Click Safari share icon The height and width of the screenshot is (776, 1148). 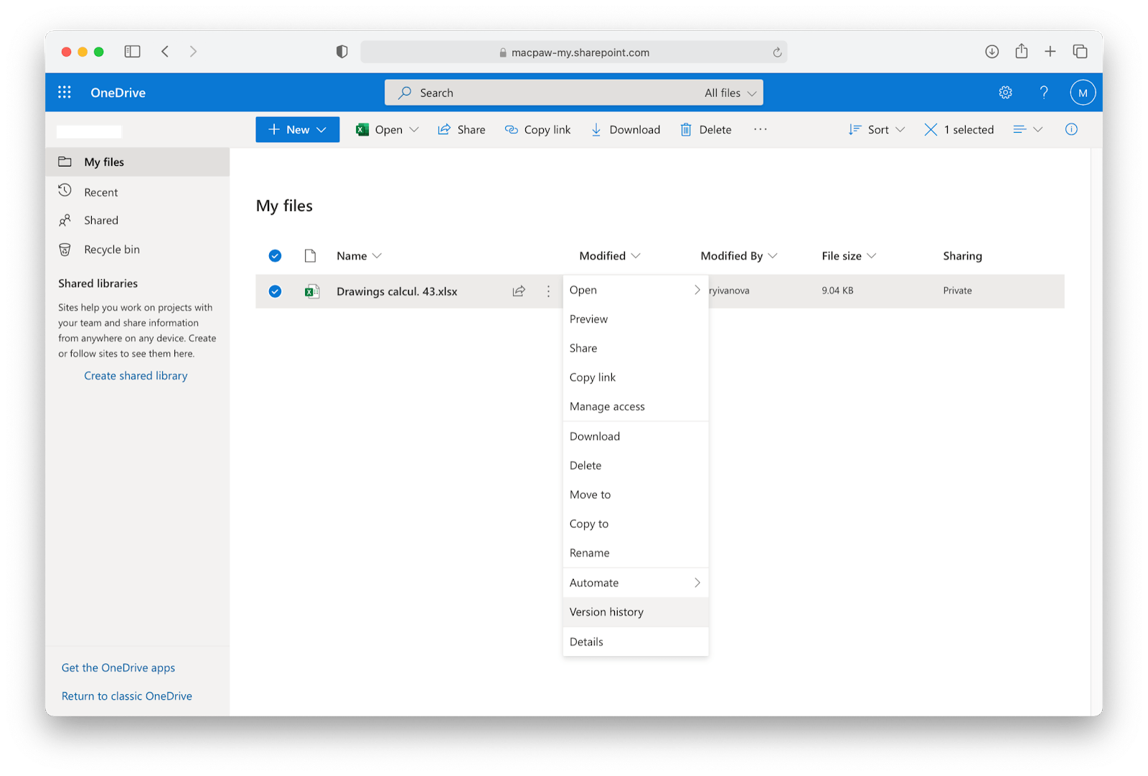[1021, 50]
